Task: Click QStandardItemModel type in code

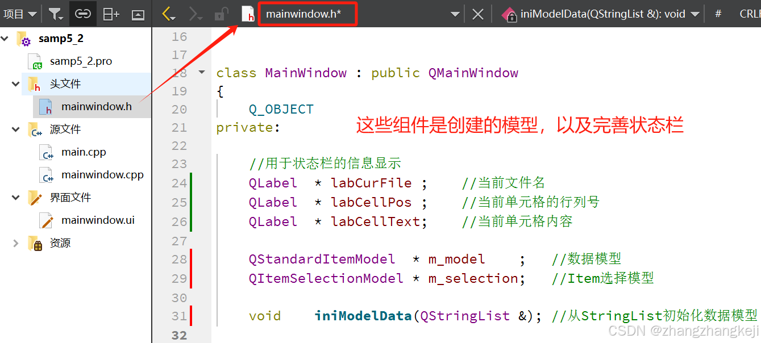Action: [x=322, y=259]
